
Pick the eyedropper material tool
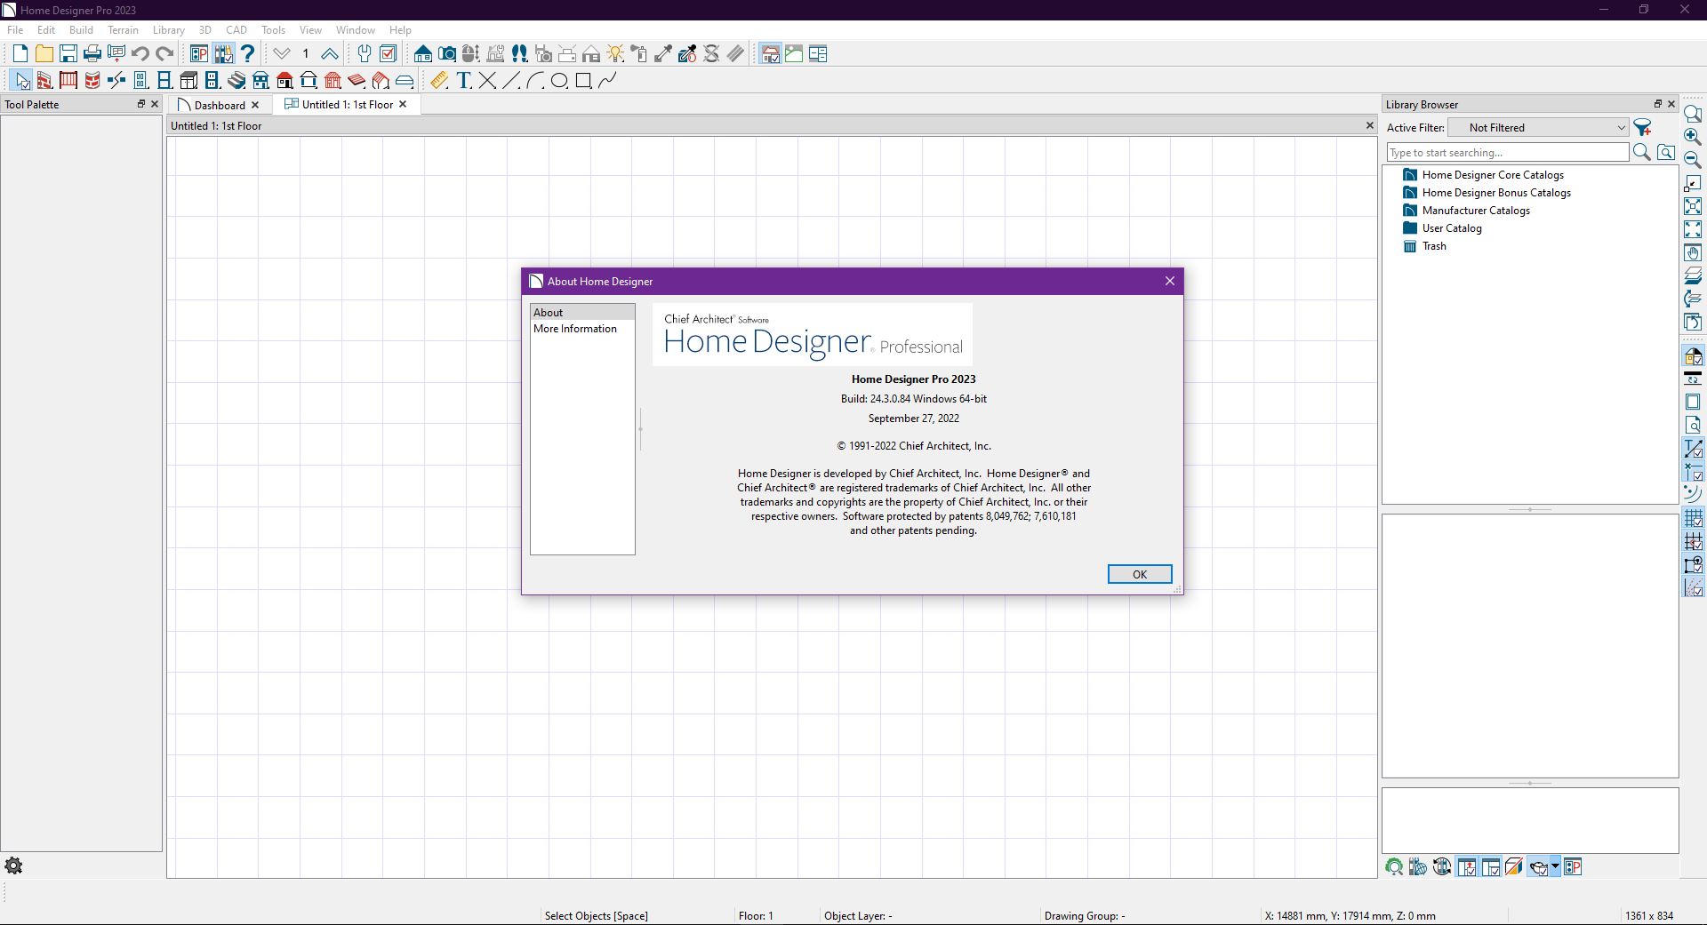[x=663, y=54]
